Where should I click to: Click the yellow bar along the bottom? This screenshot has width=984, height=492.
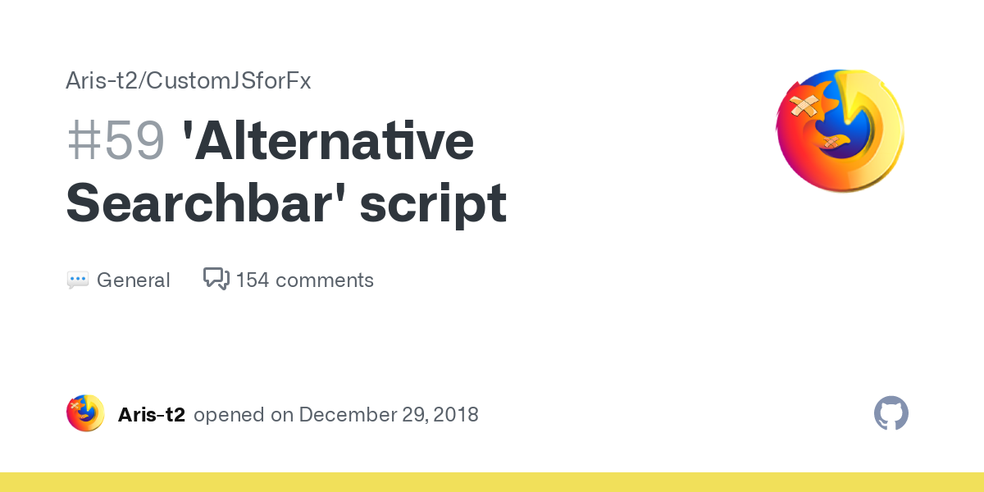tap(492, 482)
